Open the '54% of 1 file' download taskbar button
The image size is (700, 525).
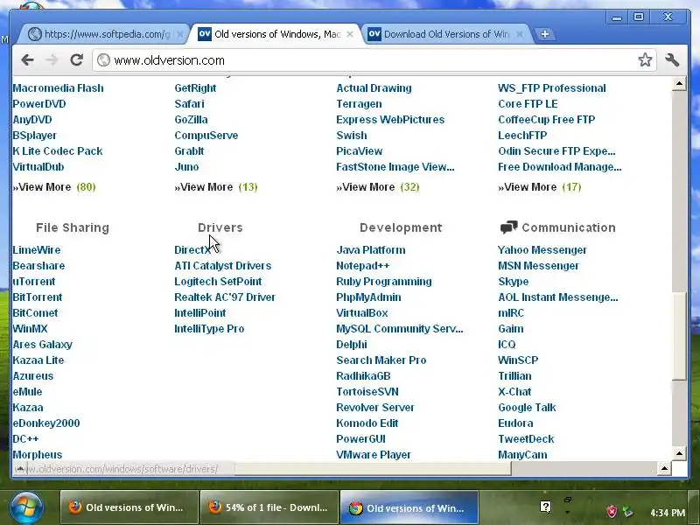269,507
